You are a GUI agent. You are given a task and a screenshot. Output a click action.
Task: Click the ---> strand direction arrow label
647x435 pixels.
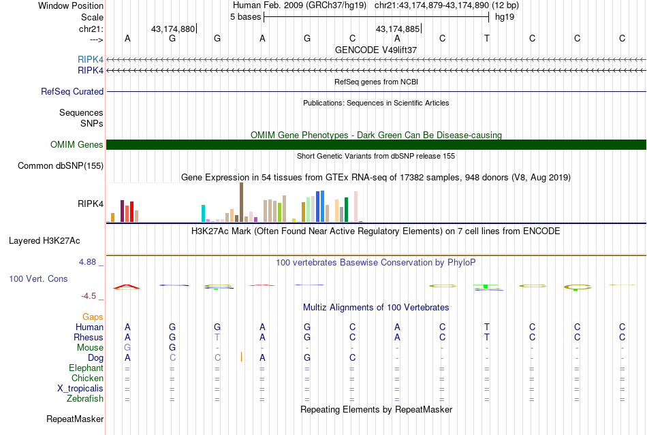[x=96, y=39]
